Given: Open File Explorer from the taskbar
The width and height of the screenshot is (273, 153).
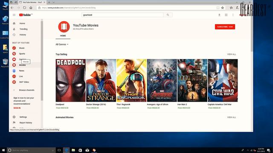Looking at the screenshot, I should 73,150.
